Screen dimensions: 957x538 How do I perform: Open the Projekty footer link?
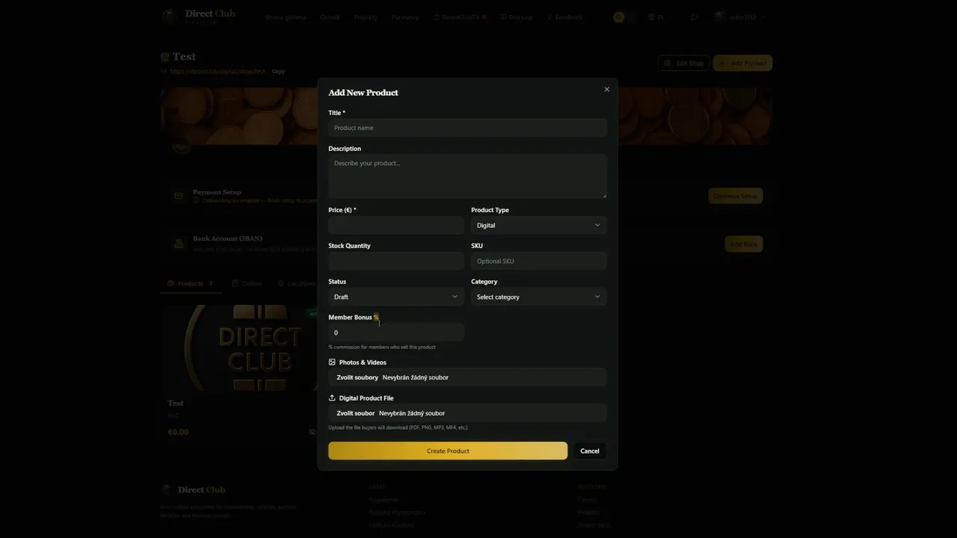tap(589, 513)
